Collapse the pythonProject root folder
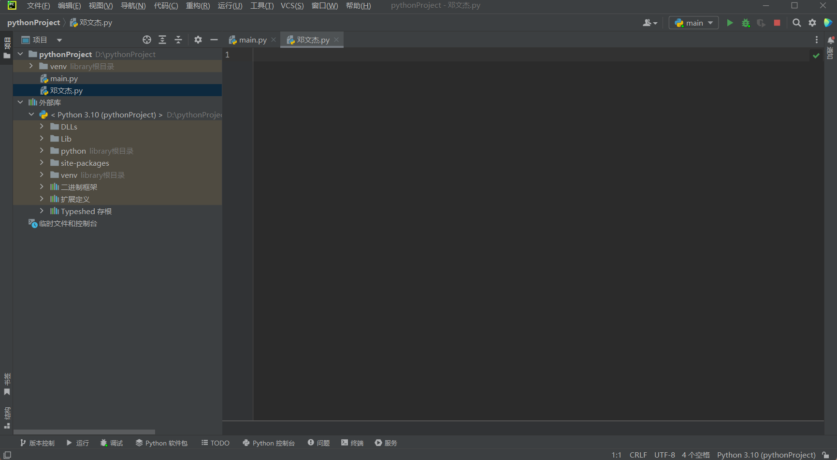 click(20, 54)
